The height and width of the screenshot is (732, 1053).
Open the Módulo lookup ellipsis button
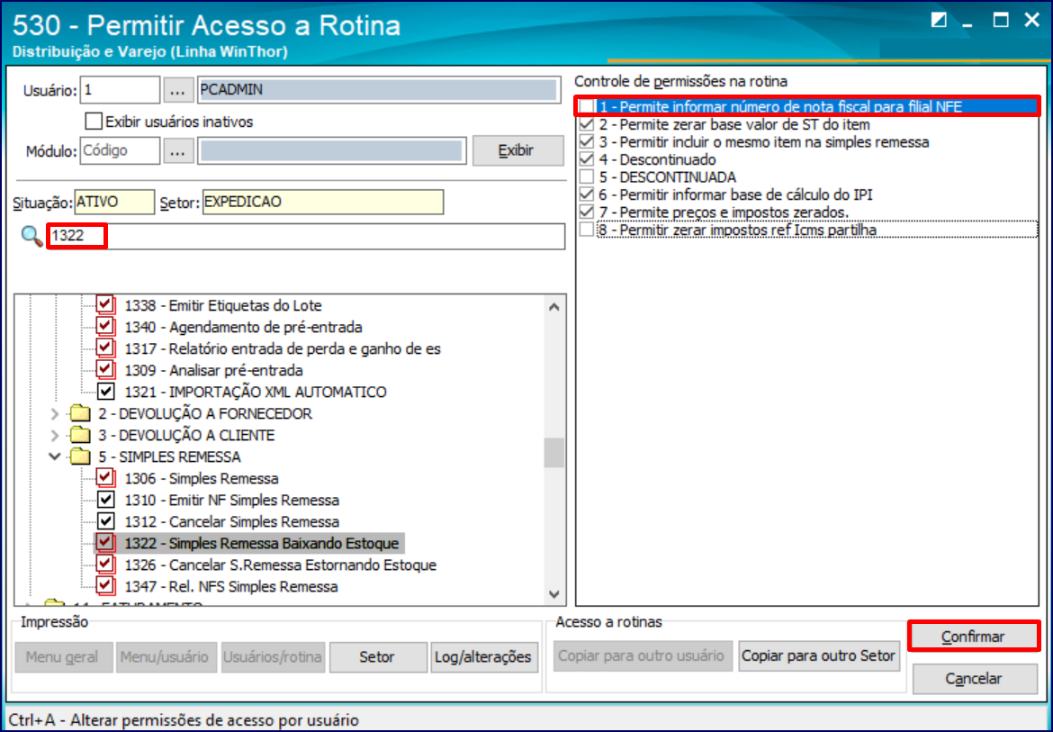[177, 150]
